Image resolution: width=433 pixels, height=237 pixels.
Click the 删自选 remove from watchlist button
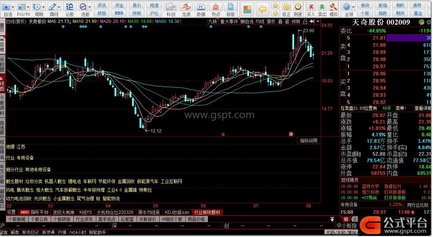click(247, 21)
